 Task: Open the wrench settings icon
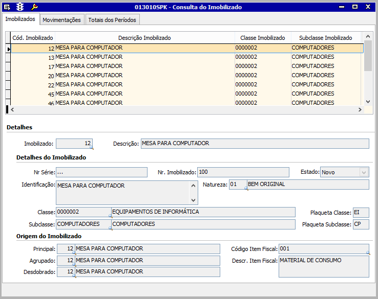[x=34, y=7]
